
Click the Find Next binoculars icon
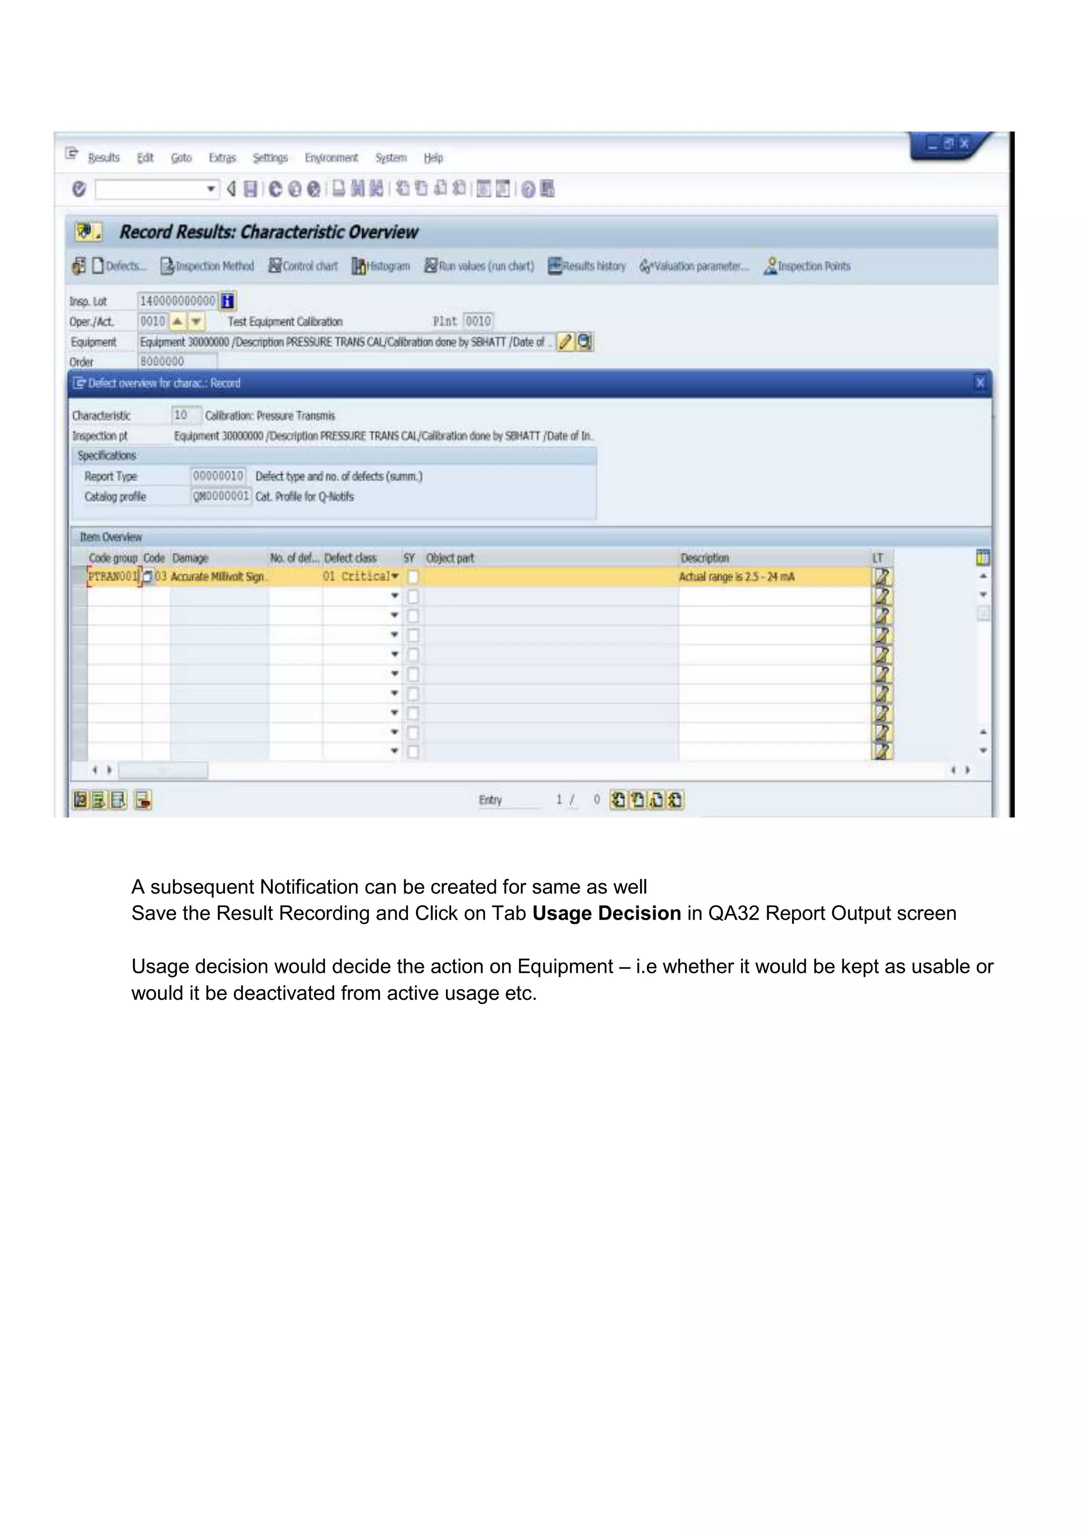pos(376,189)
